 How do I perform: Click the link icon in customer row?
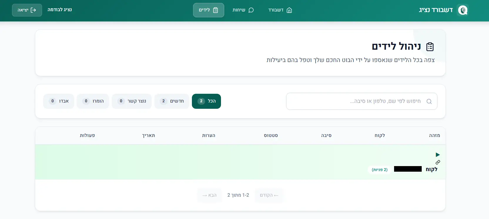(x=438, y=162)
